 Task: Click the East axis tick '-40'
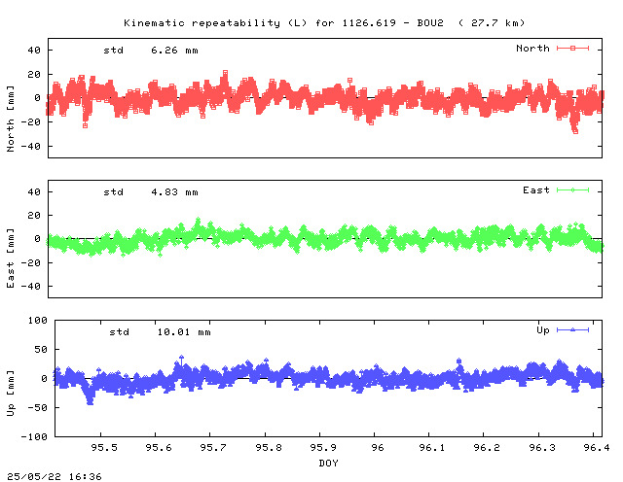[30, 286]
